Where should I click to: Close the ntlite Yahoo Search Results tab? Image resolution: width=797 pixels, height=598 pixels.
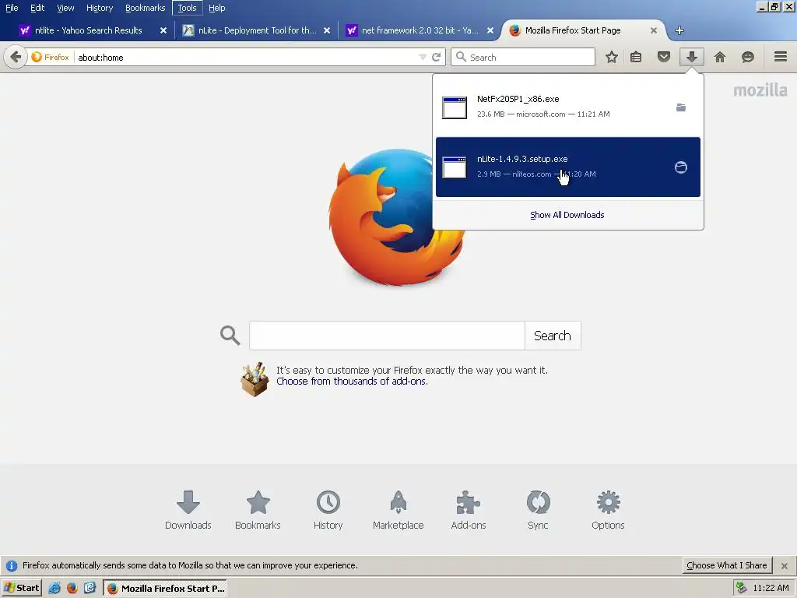pos(163,30)
